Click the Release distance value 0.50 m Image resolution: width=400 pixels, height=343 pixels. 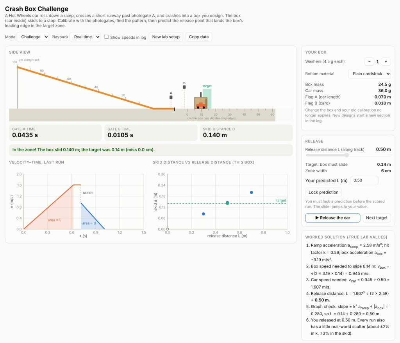384,149
